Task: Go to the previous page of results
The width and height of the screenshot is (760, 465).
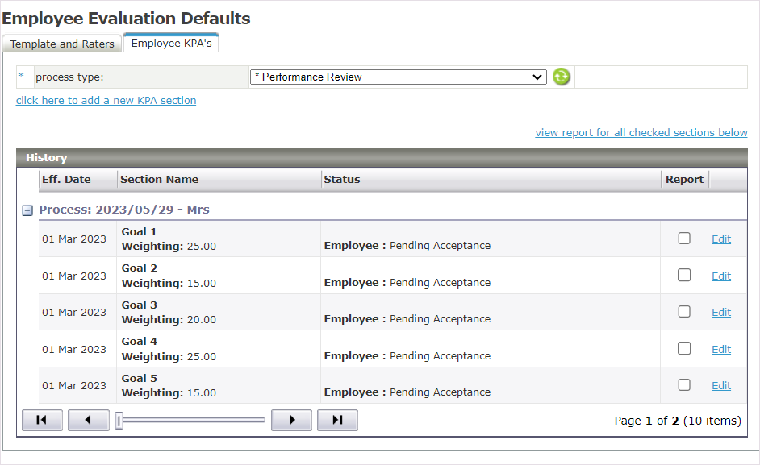Action: (x=88, y=420)
